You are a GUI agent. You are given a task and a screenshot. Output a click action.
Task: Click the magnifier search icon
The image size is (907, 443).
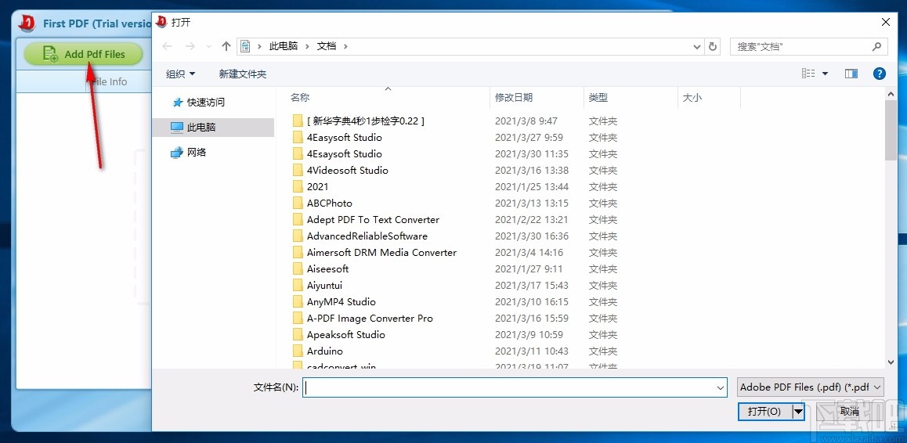(x=877, y=46)
